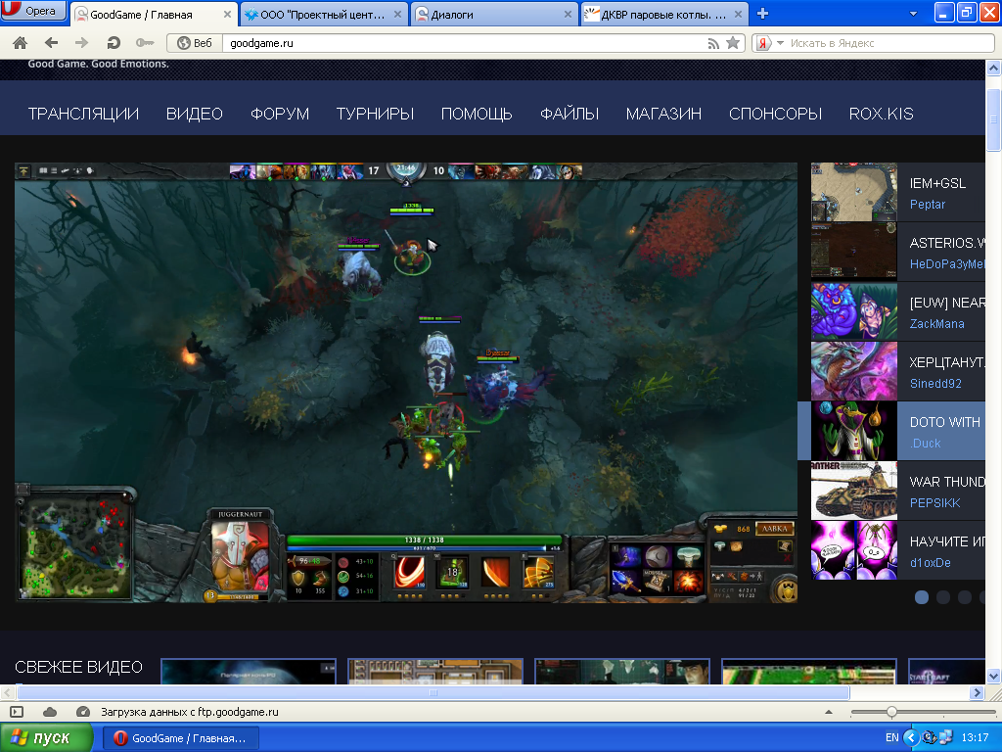Open the ФОРУМ menu item

pos(279,114)
